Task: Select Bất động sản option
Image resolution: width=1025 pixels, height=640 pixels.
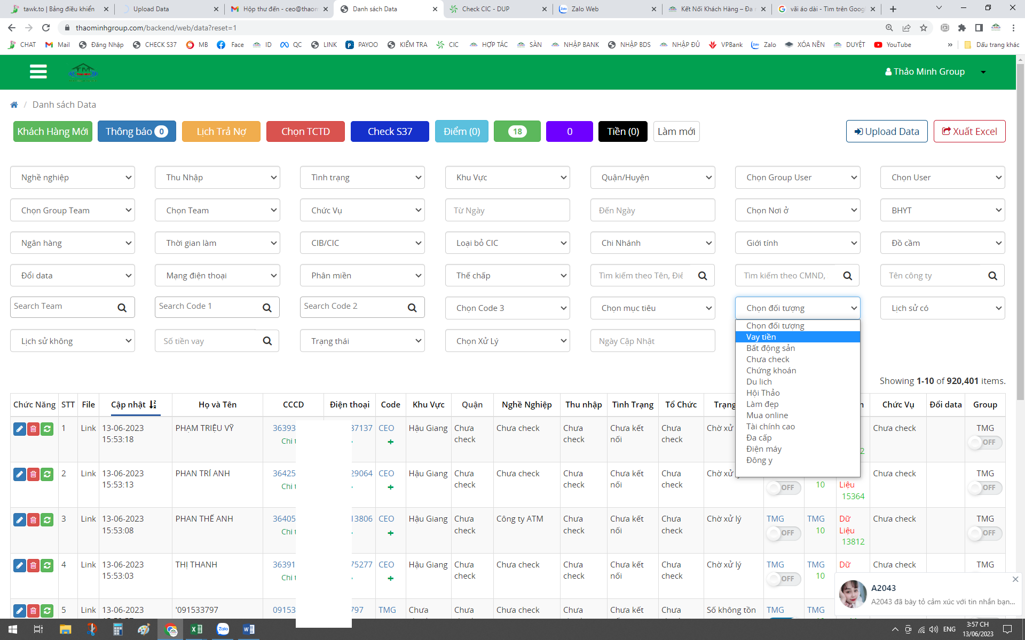Action: click(798, 348)
